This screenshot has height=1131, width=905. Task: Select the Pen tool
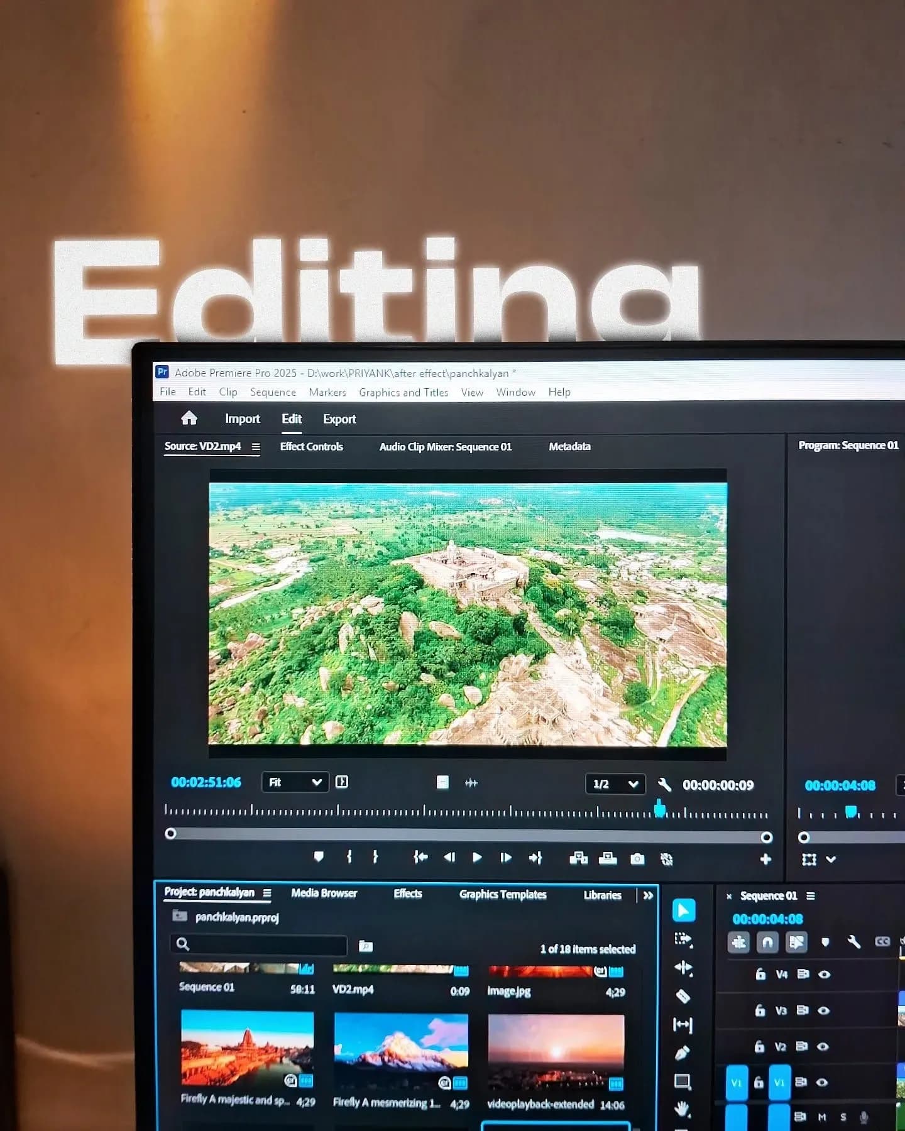click(x=683, y=1053)
